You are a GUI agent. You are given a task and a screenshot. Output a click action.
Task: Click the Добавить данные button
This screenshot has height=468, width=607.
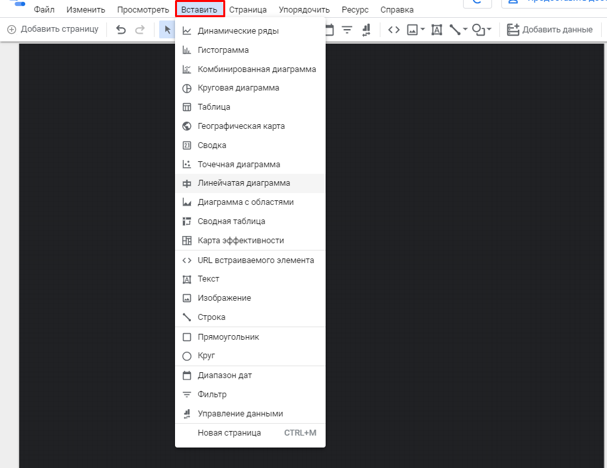point(550,30)
